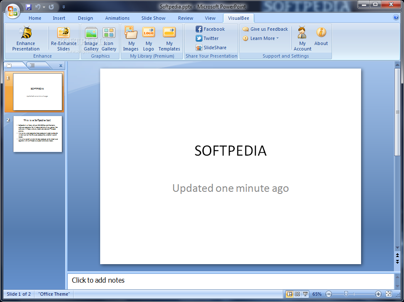The image size is (404, 302).
Task: Switch to the Review tab
Action: [x=186, y=18]
